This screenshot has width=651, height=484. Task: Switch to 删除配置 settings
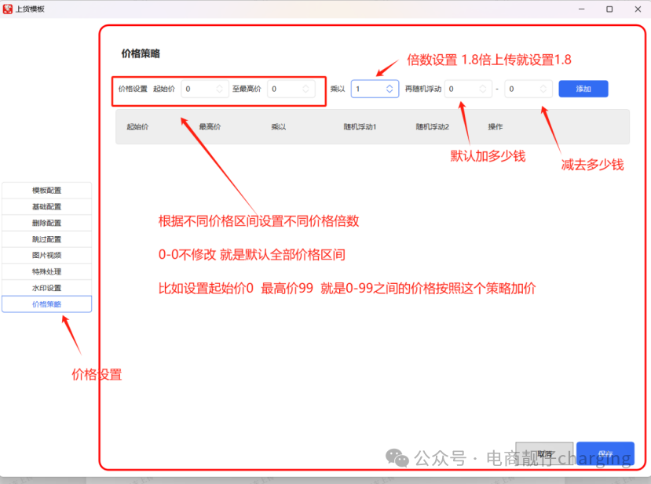point(46,223)
